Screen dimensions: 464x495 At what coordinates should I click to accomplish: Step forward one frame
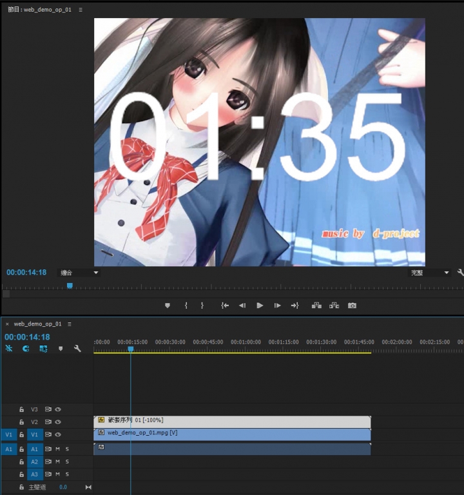coord(277,306)
